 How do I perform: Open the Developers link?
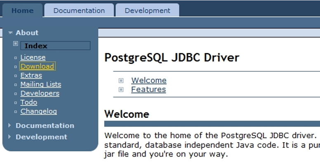(40, 93)
